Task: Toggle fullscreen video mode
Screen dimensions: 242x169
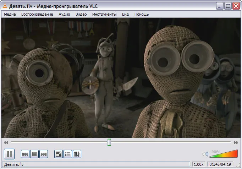Action: [x=58, y=154]
